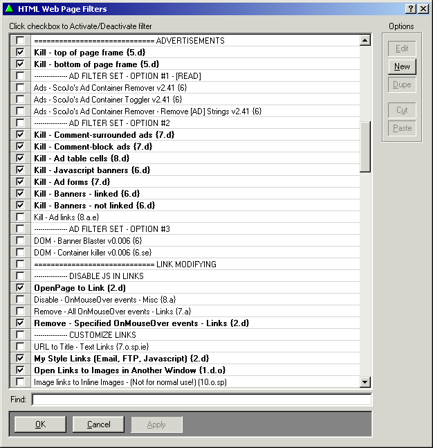Click the vertical scrollbar thumb
The height and width of the screenshot is (448, 433).
365,145
